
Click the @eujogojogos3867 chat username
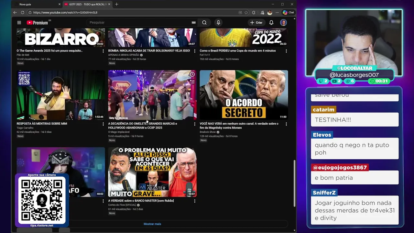pos(340,168)
